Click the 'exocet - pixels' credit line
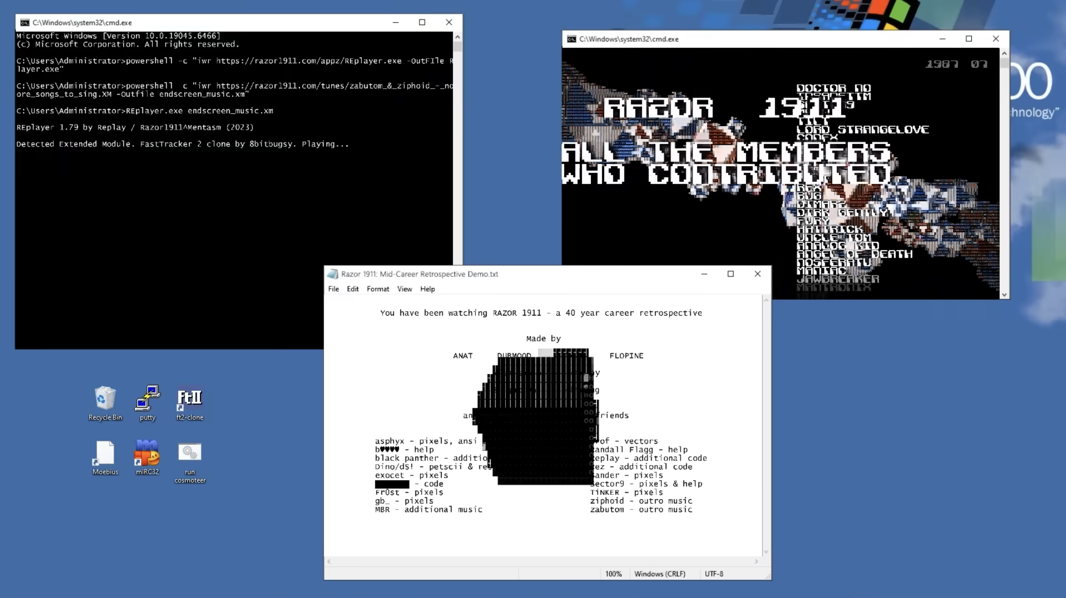 click(x=411, y=475)
